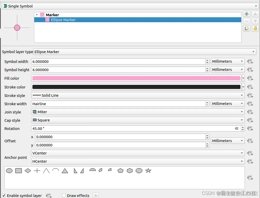Open data-defined override for Cap style
260x198 pixels.
[x=250, y=120]
